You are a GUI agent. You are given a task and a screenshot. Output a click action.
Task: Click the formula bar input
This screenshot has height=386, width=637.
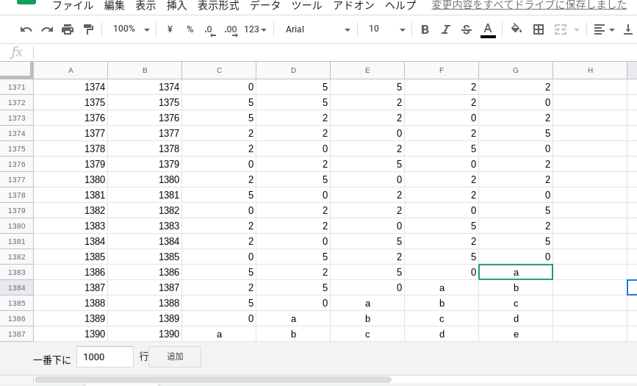[335, 52]
